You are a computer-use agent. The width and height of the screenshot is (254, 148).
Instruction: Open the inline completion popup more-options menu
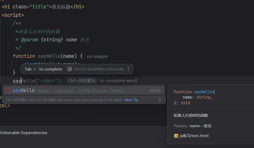coord(128,69)
